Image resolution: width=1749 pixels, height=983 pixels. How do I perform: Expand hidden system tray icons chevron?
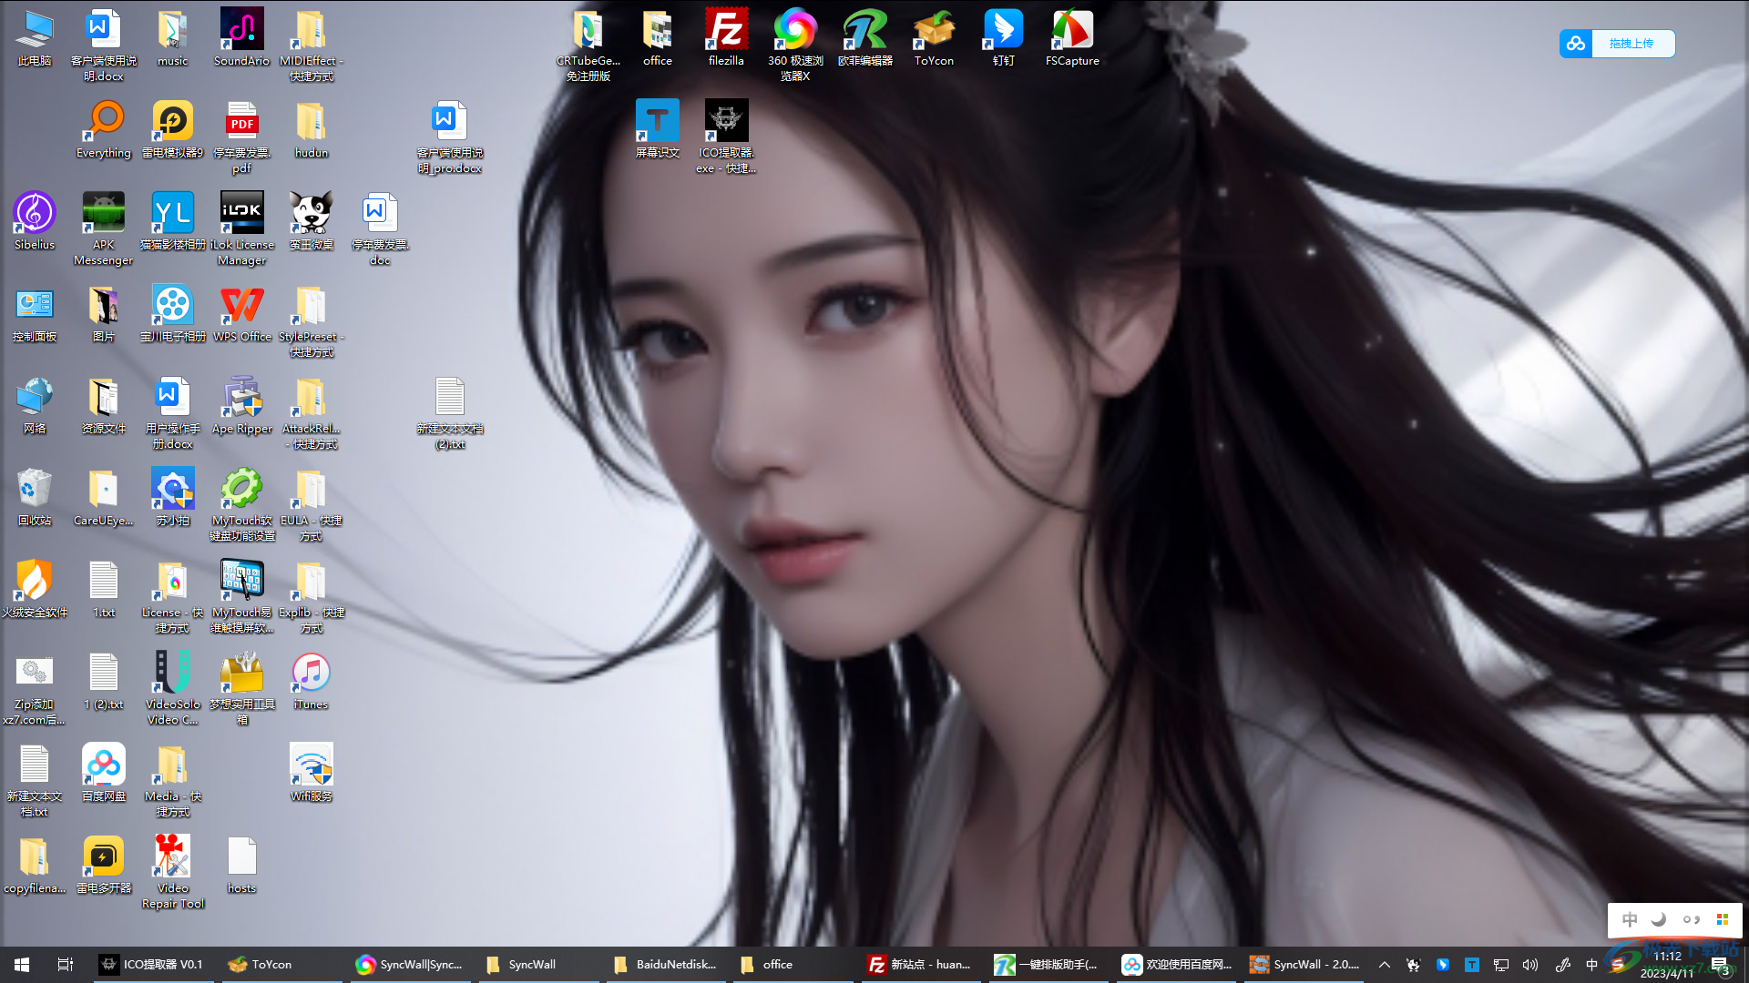1384,965
